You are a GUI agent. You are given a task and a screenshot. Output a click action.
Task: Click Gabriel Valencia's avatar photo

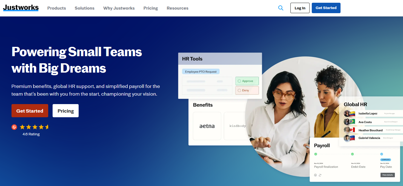347,138
